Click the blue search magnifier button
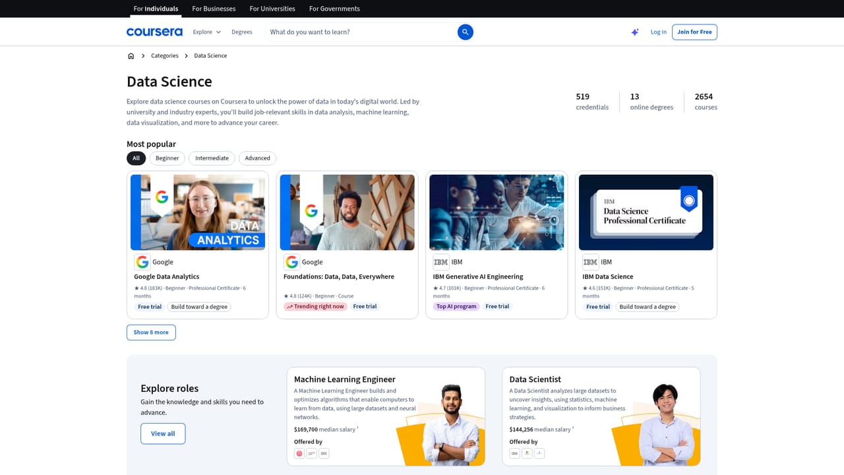This screenshot has width=844, height=475. [x=466, y=32]
